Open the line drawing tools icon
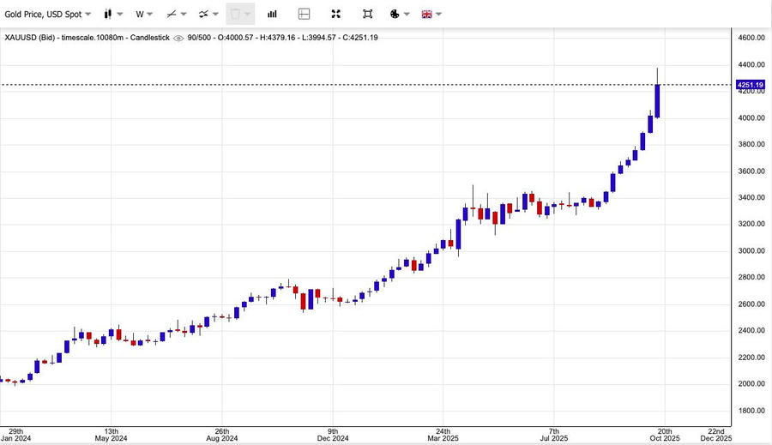Image resolution: width=772 pixels, height=445 pixels. click(172, 14)
